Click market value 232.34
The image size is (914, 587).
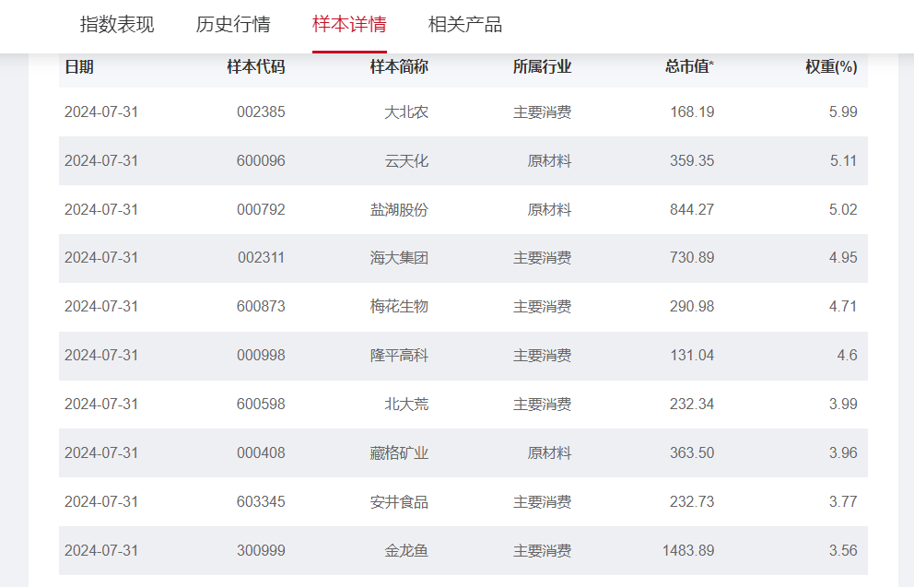[x=692, y=405]
